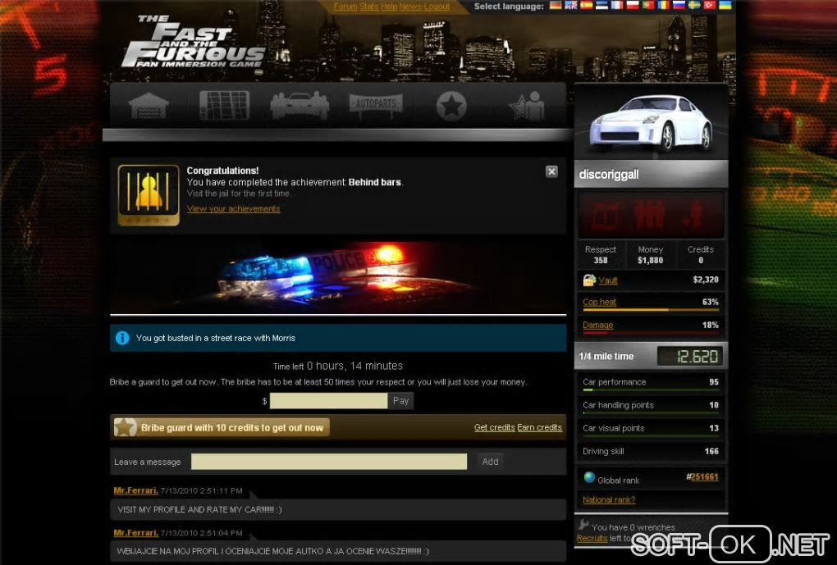Click the wrench icon beside wrenches count

(583, 525)
